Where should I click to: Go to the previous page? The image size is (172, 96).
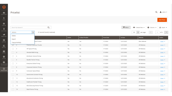[x=151, y=32]
